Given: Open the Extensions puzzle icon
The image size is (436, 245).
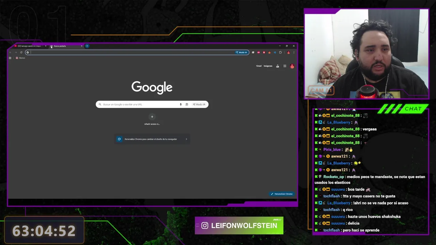Looking at the screenshot, I should [x=280, y=52].
